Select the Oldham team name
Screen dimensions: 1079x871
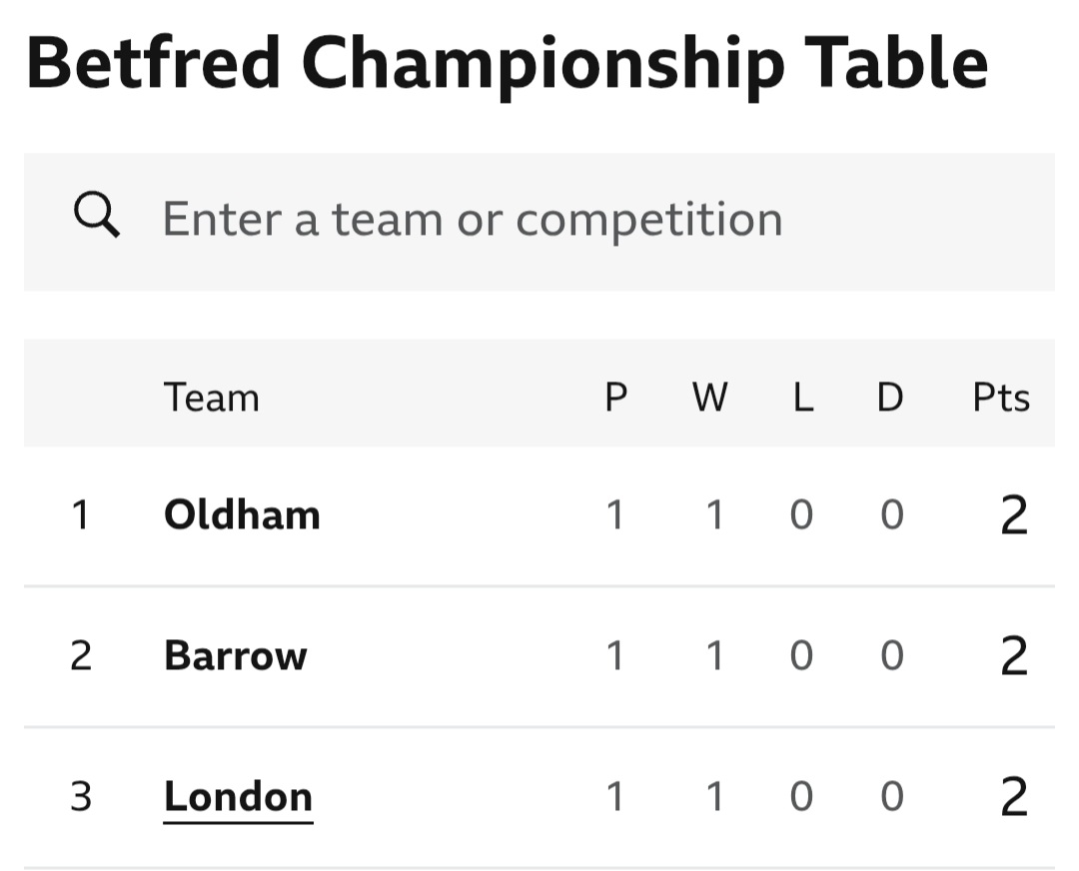click(x=242, y=515)
